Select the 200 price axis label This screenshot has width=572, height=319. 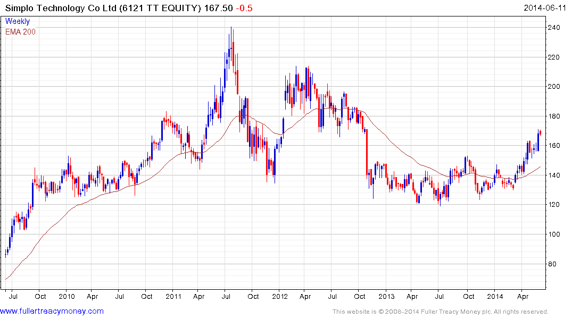pos(554,87)
